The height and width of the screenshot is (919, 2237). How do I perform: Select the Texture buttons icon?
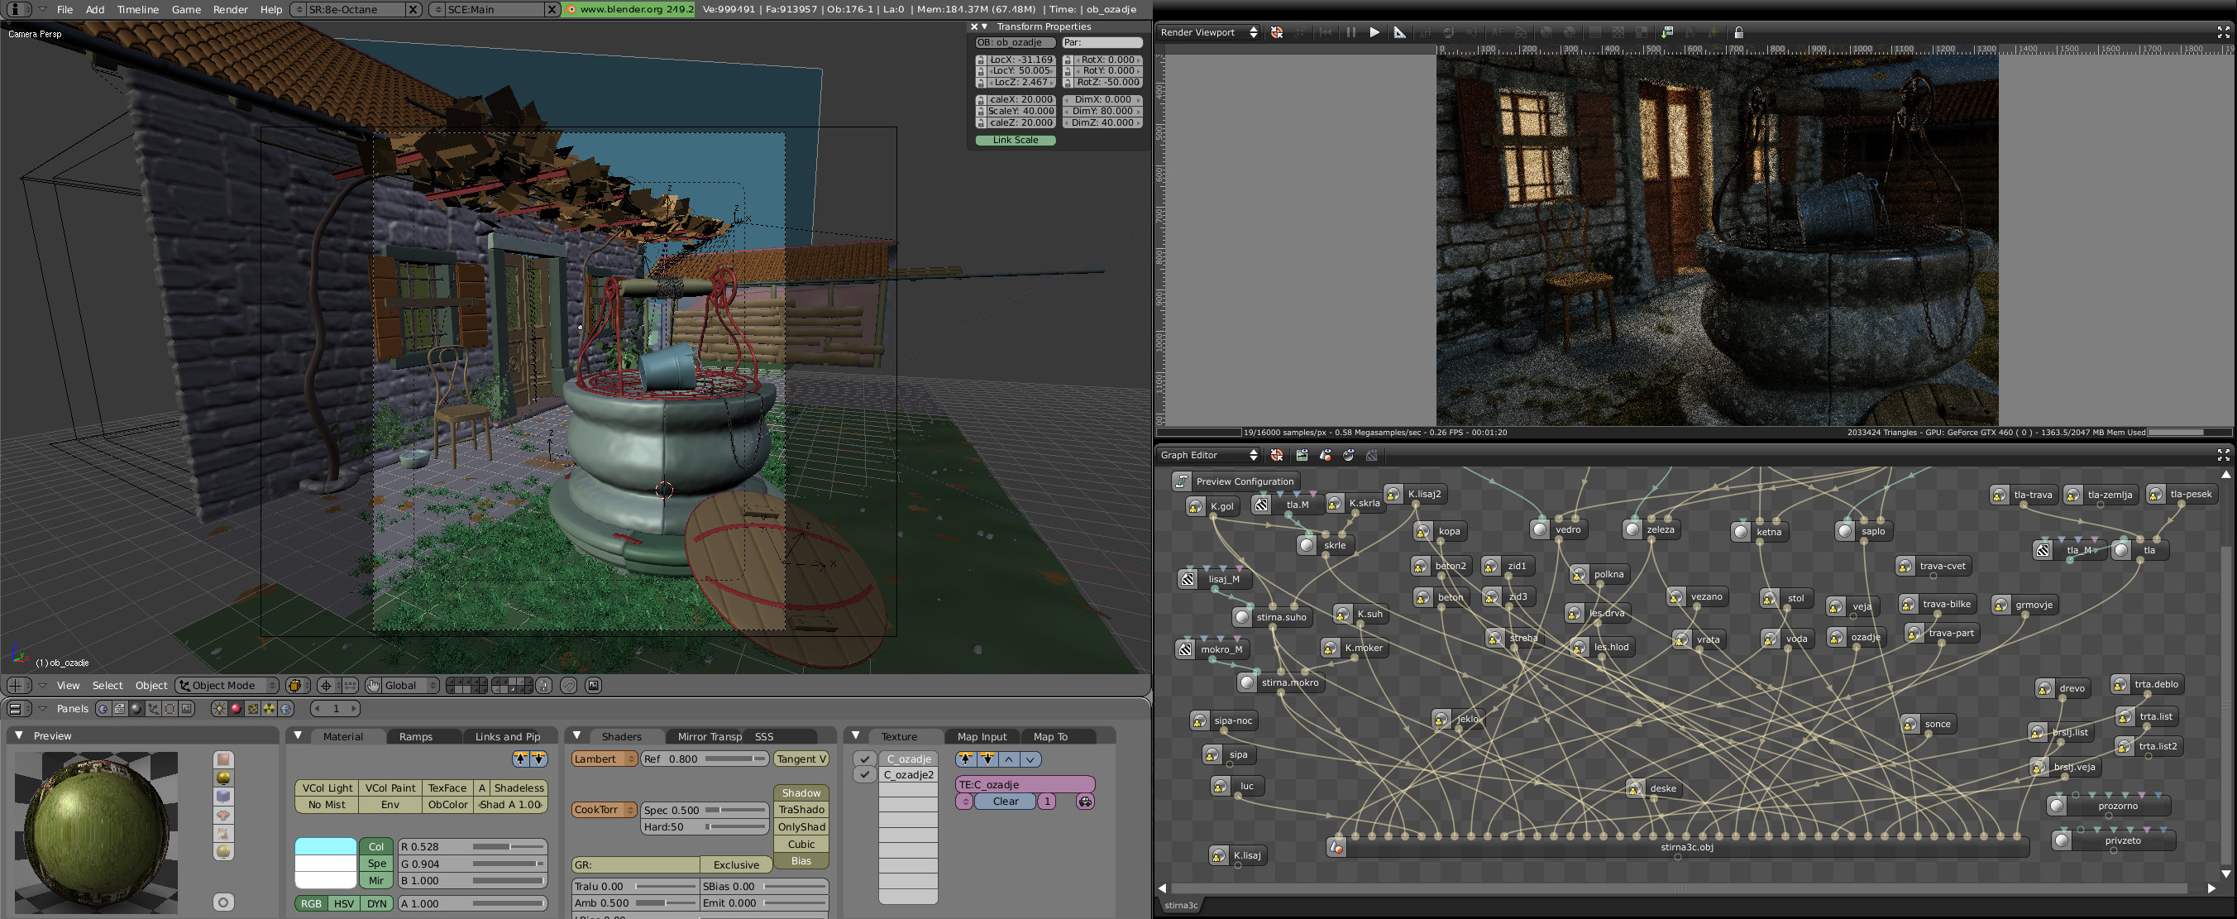(253, 709)
